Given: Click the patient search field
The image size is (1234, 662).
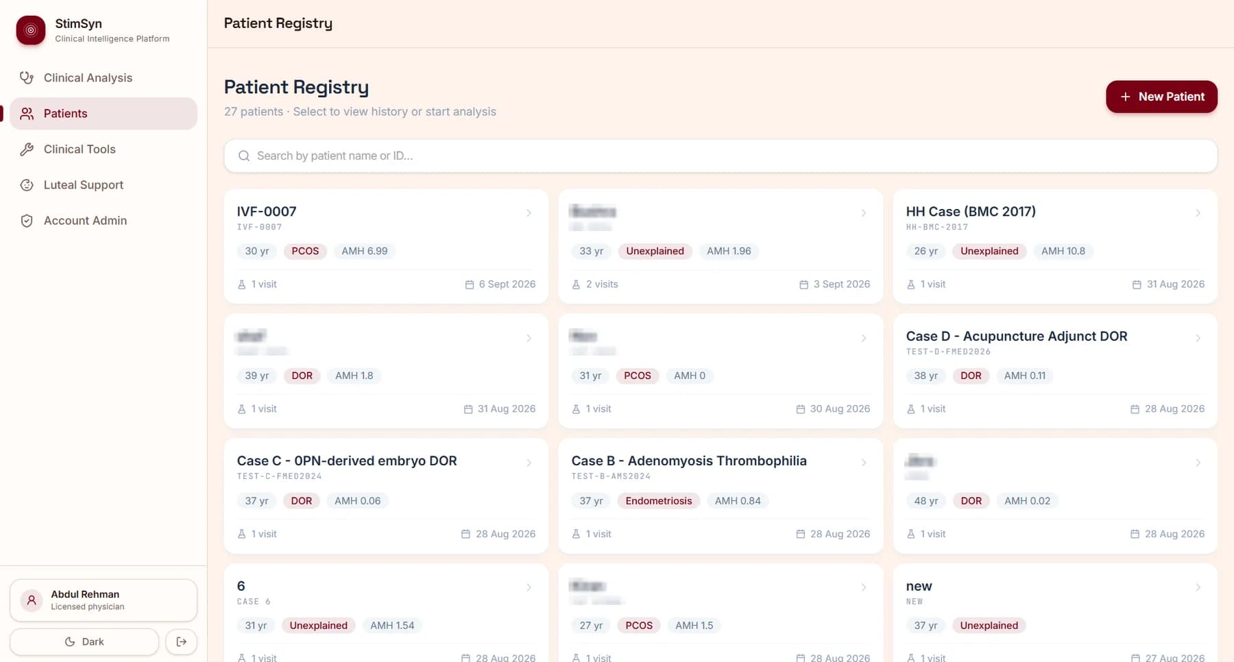Looking at the screenshot, I should [721, 156].
